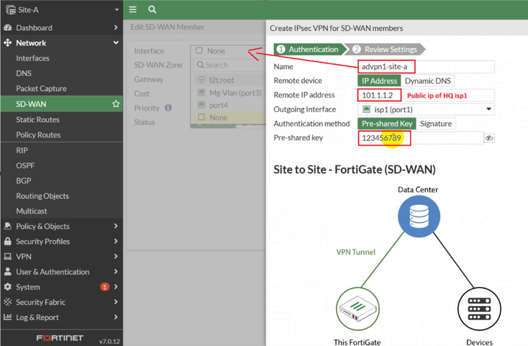Select l2t.root from interface list
The height and width of the screenshot is (346, 528).
click(230, 80)
